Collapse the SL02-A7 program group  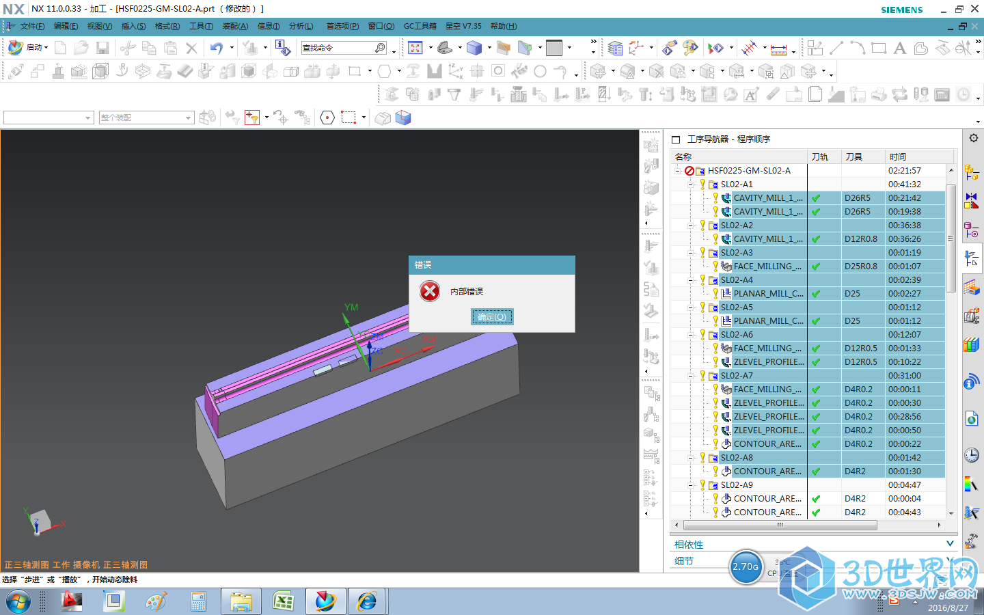coord(690,376)
